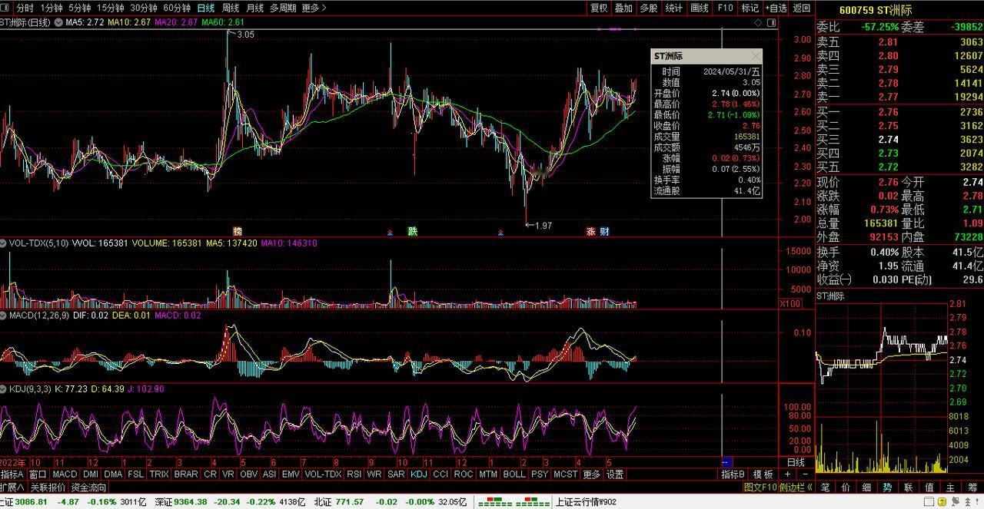The image size is (984, 509).
Task: Open the 图文F10 link
Action: 761,488
